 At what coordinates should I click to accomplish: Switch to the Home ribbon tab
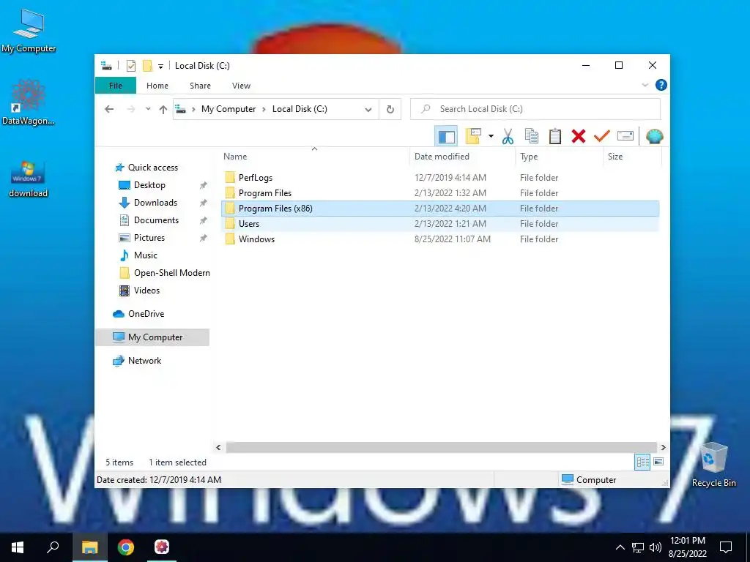point(157,86)
